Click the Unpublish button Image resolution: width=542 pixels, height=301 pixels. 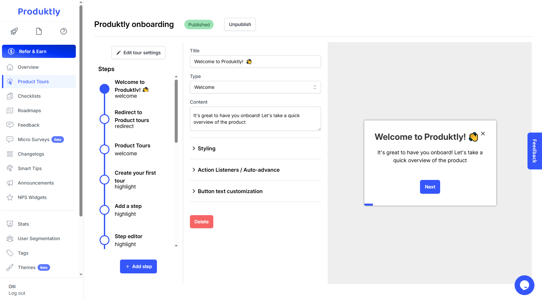pyautogui.click(x=240, y=24)
